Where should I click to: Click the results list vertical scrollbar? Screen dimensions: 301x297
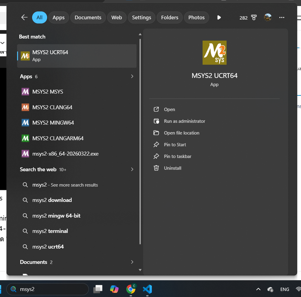(x=140, y=141)
